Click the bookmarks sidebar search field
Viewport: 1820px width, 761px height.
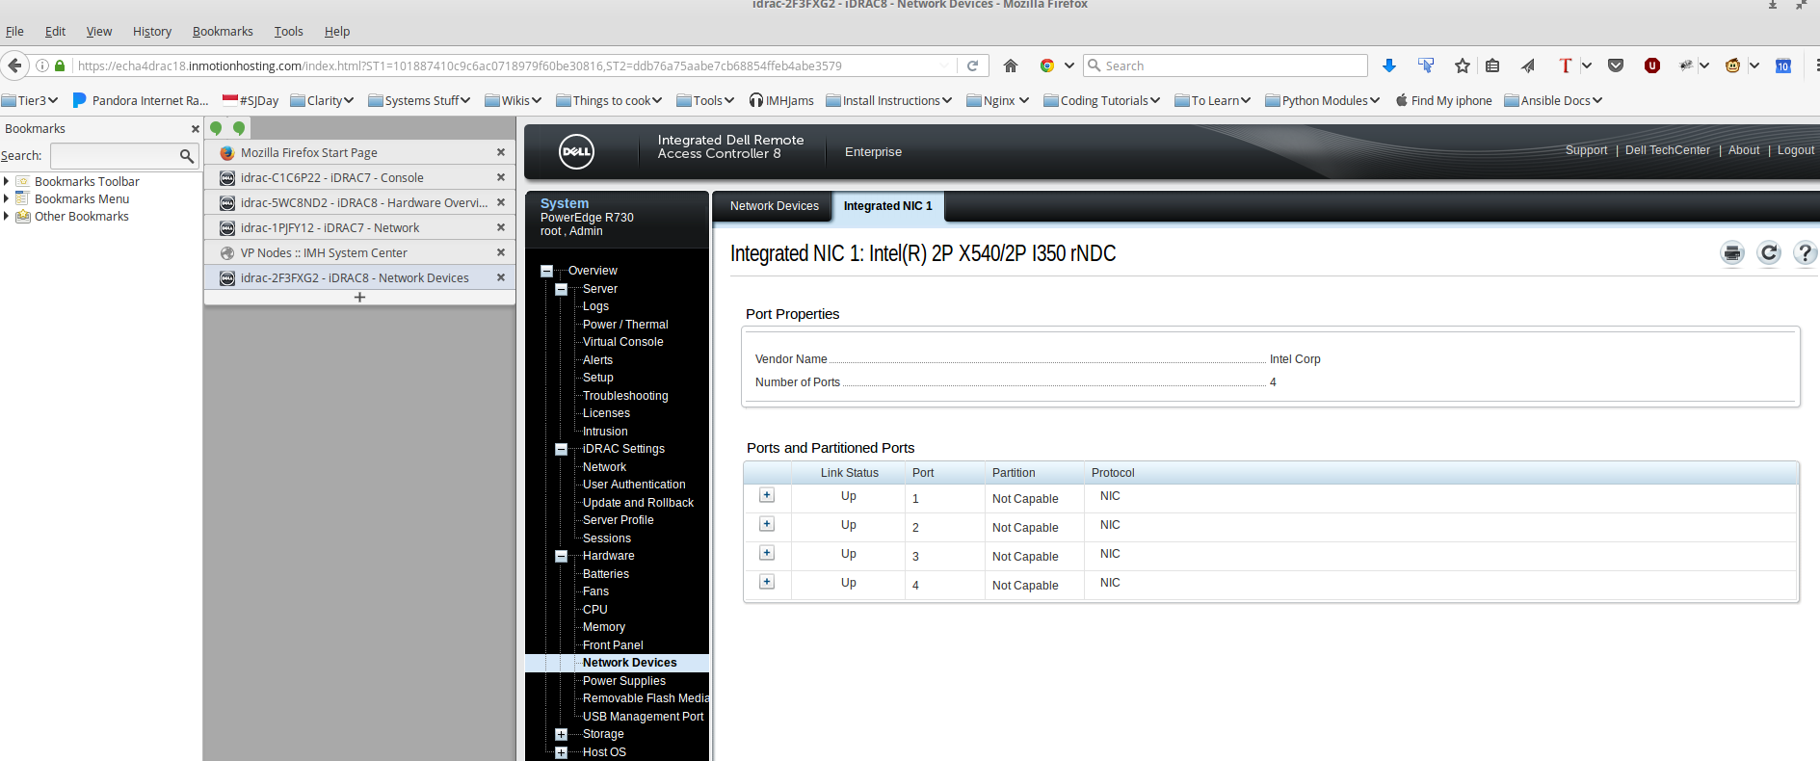[x=113, y=155]
